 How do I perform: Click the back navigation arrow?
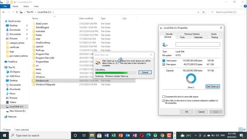click(x=3, y=12)
